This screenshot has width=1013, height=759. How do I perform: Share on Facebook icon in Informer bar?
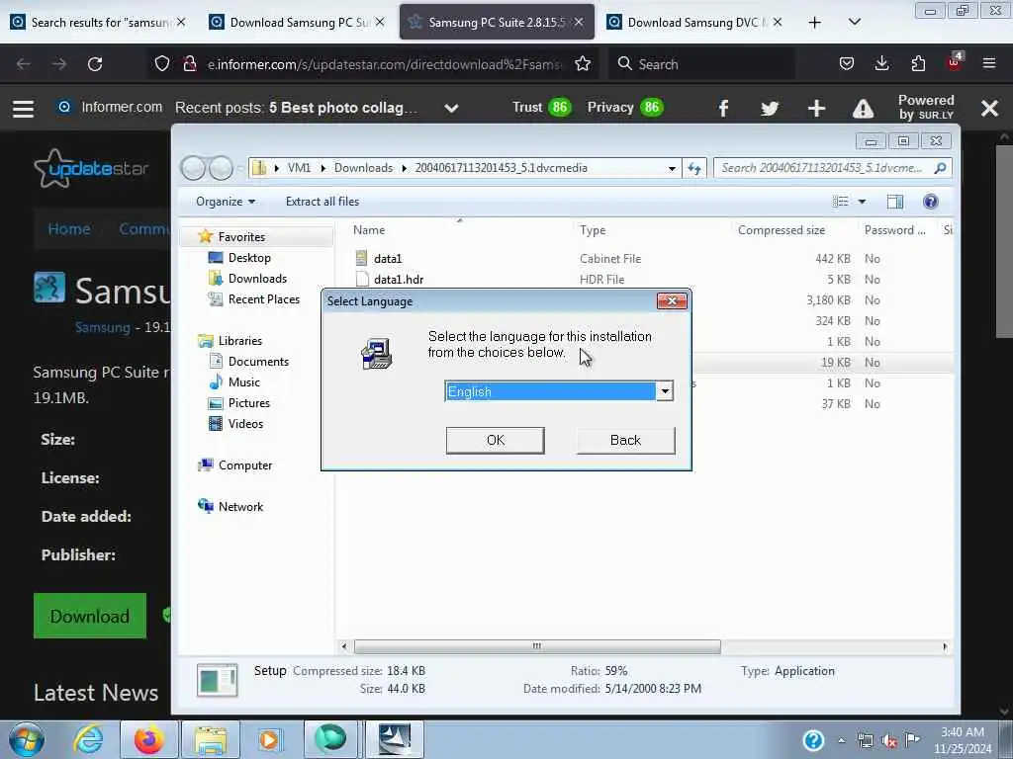723,108
